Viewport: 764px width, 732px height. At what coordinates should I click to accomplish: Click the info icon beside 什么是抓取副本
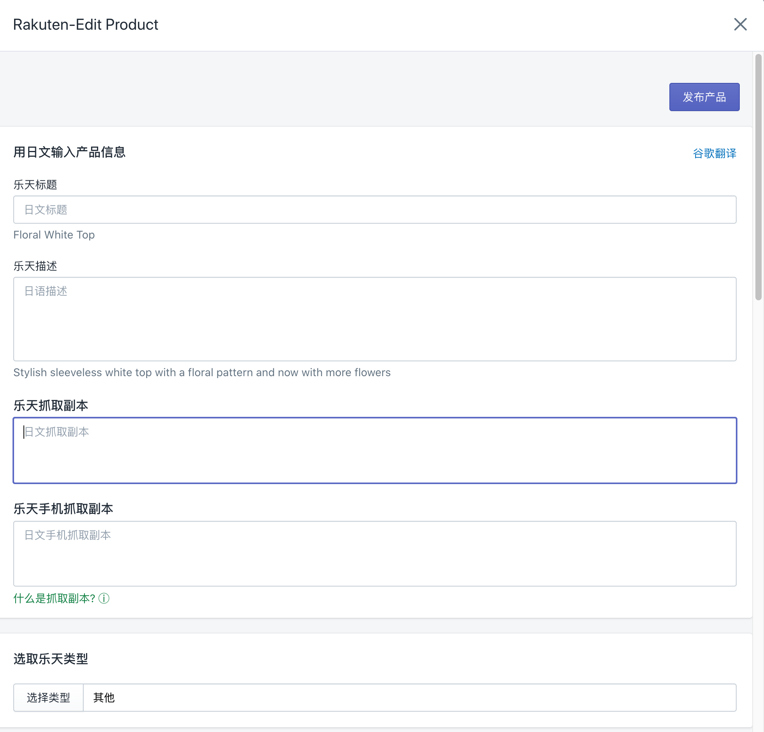click(104, 598)
